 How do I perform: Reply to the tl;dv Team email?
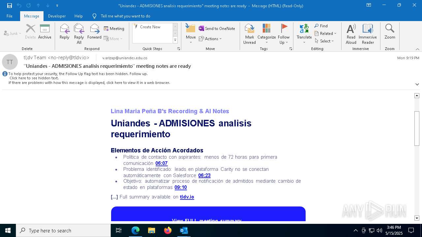[65, 32]
